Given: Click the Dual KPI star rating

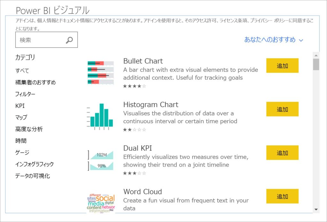Looking at the screenshot, I should (134, 173).
